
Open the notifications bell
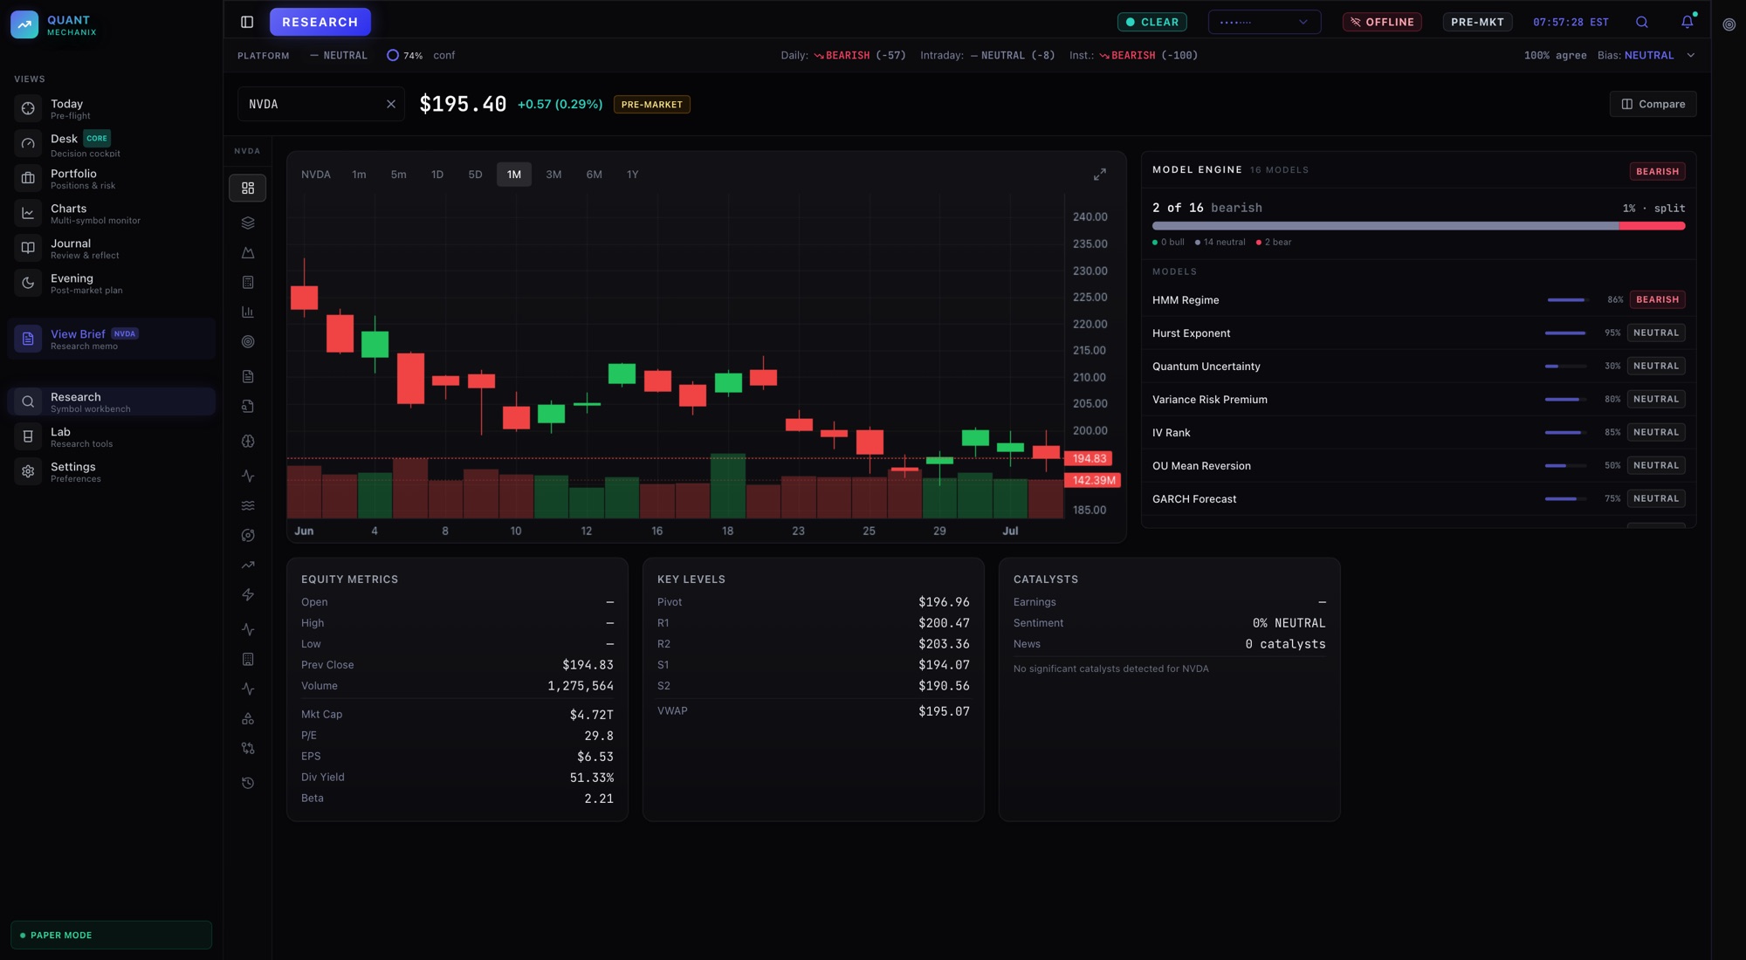point(1688,22)
